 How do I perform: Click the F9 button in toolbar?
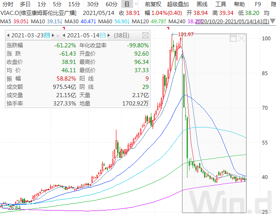tap(258, 4)
